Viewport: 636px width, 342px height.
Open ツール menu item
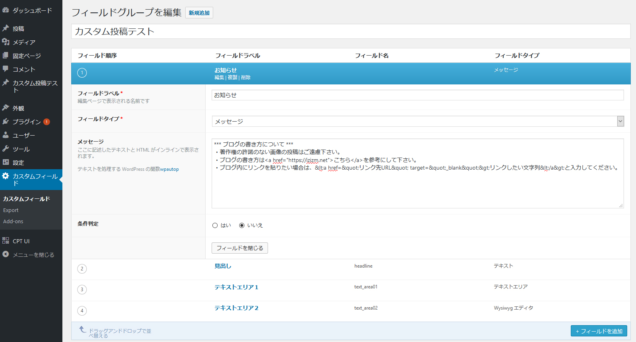[21, 149]
